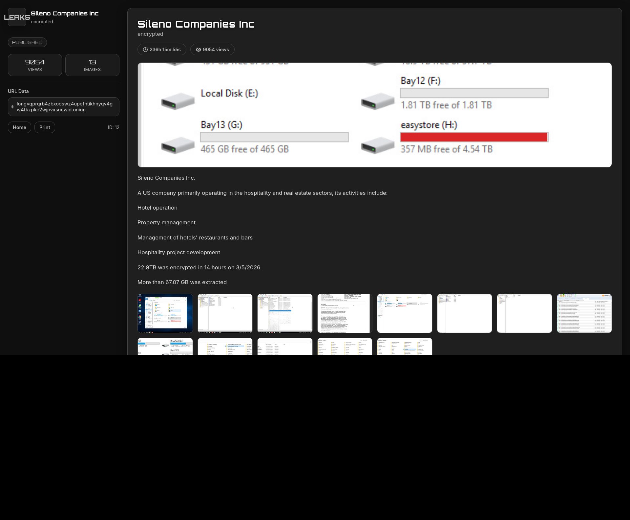
Task: Select the onion URL text field
Action: click(x=65, y=107)
